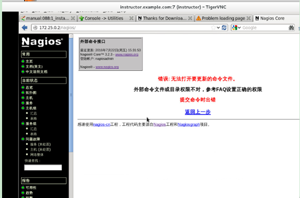Click the sidebar scrollbar up arrow
This screenshot has width=300, height=198.
click(71, 36)
